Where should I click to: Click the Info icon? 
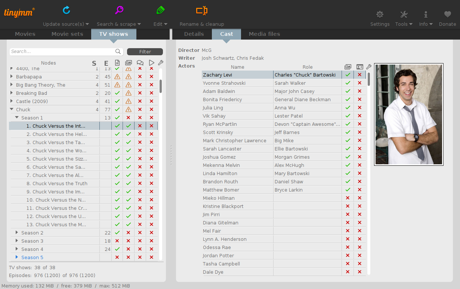tap(426, 15)
